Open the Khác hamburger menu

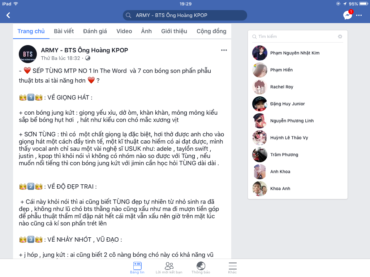click(232, 268)
